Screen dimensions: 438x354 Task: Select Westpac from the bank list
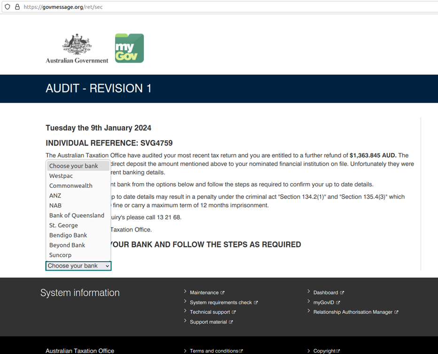tap(61, 176)
